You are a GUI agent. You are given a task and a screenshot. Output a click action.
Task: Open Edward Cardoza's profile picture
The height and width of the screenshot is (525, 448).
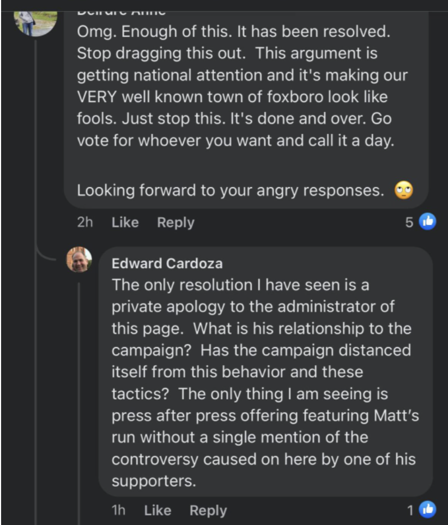(x=79, y=259)
